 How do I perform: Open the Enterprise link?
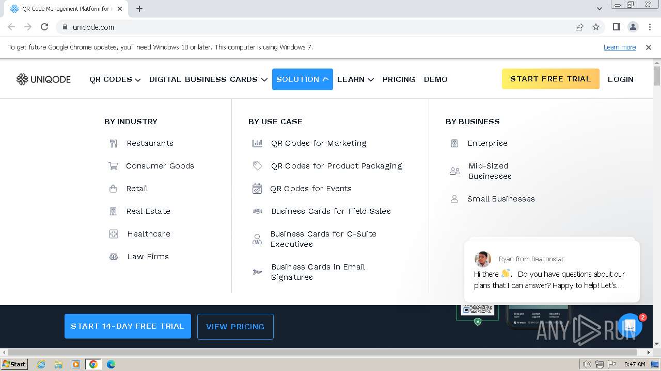(x=487, y=143)
